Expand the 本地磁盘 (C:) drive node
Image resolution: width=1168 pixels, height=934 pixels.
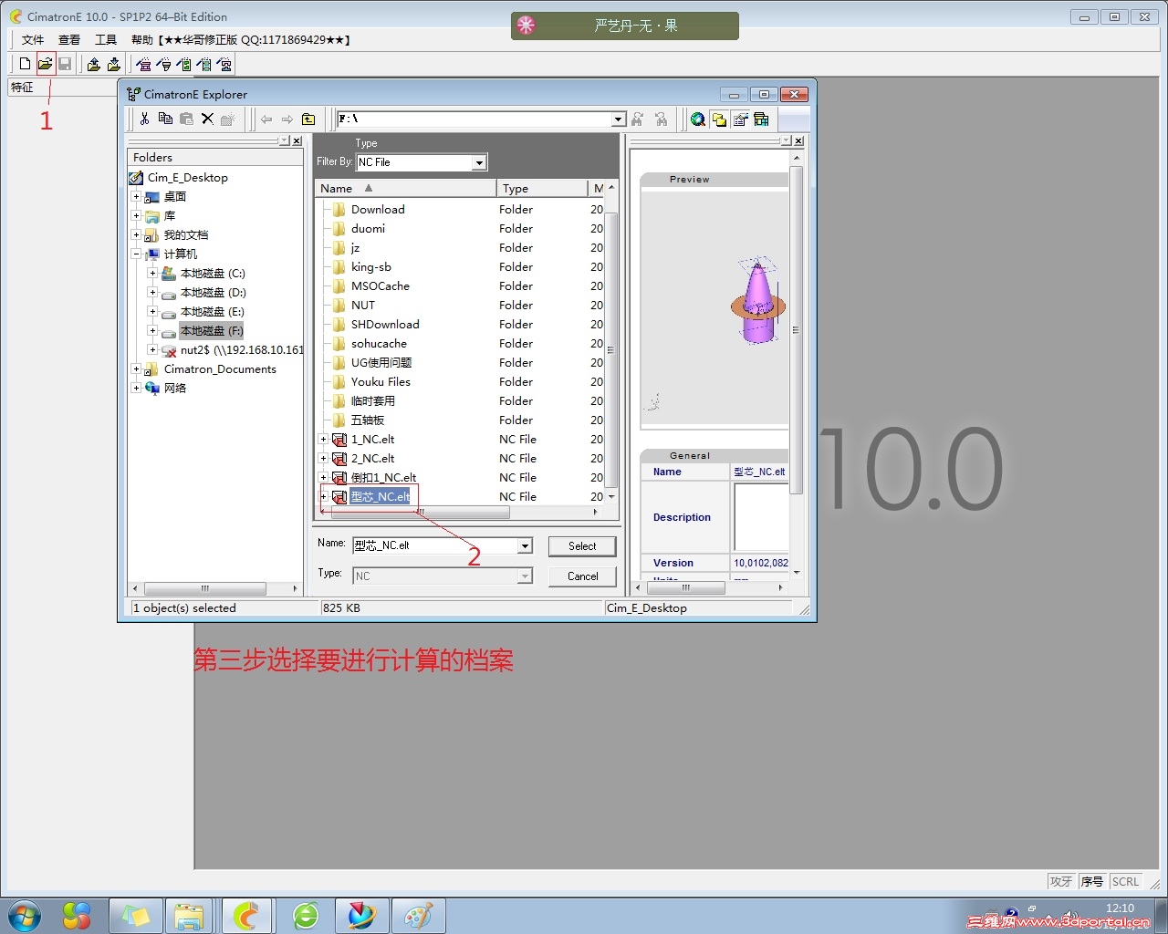click(152, 274)
